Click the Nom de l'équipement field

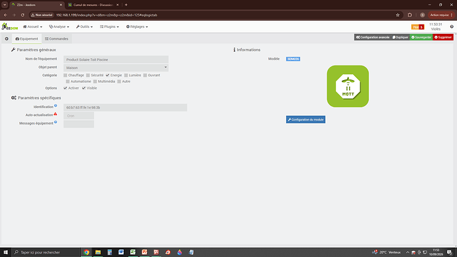click(116, 60)
